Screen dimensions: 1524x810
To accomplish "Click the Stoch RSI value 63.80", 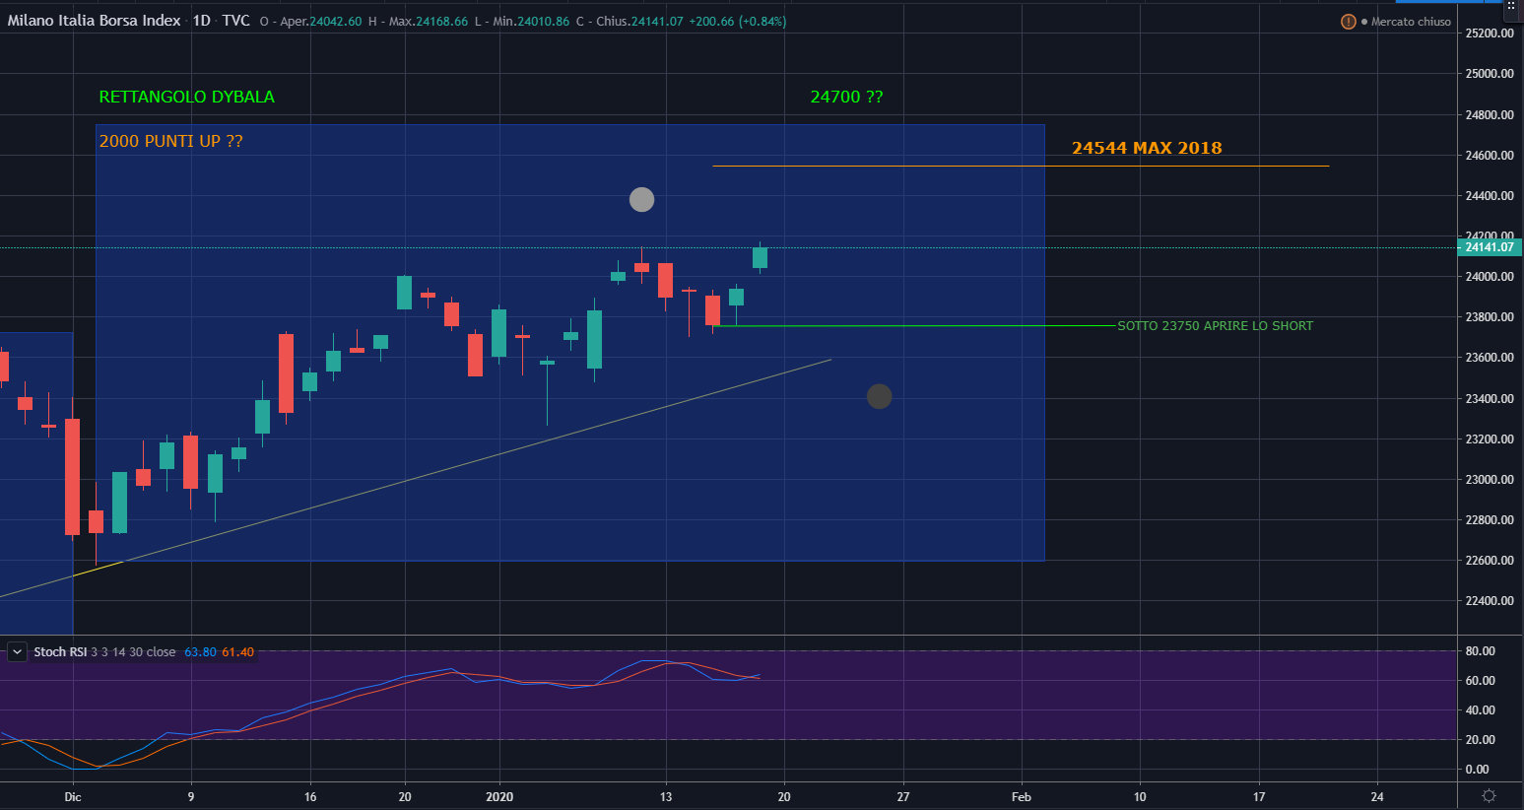I will tap(199, 652).
